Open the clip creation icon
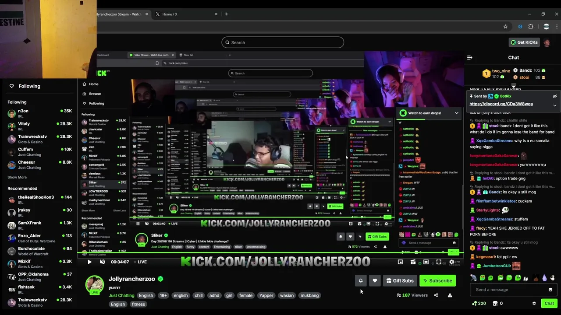The image size is (561, 315). 413,262
